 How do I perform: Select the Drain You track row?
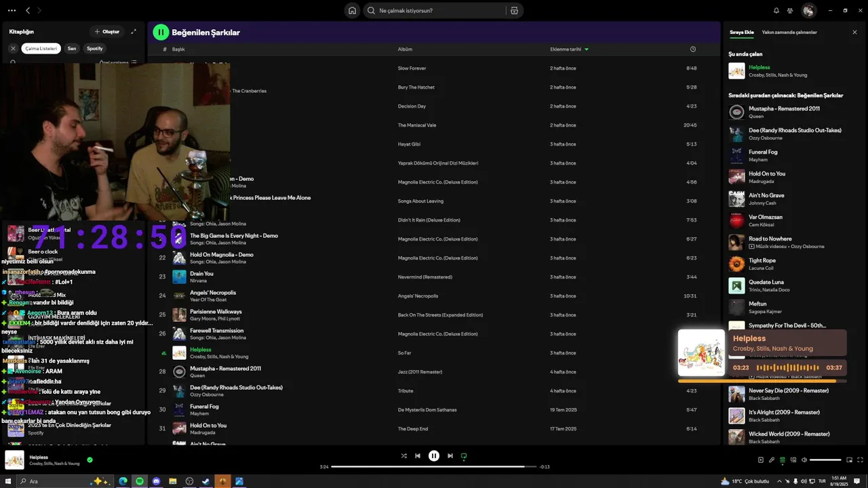pos(434,277)
